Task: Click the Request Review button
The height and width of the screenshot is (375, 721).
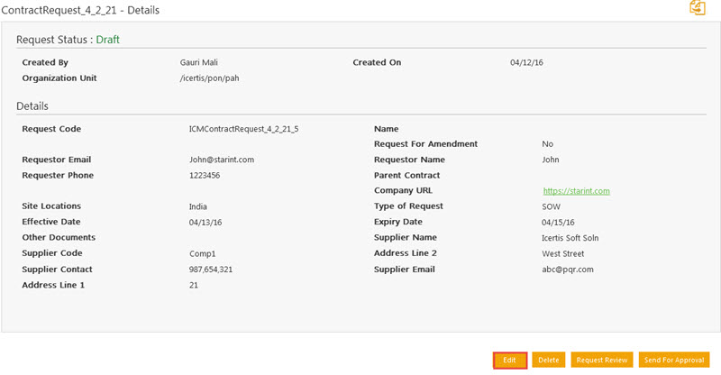Action: (x=601, y=360)
